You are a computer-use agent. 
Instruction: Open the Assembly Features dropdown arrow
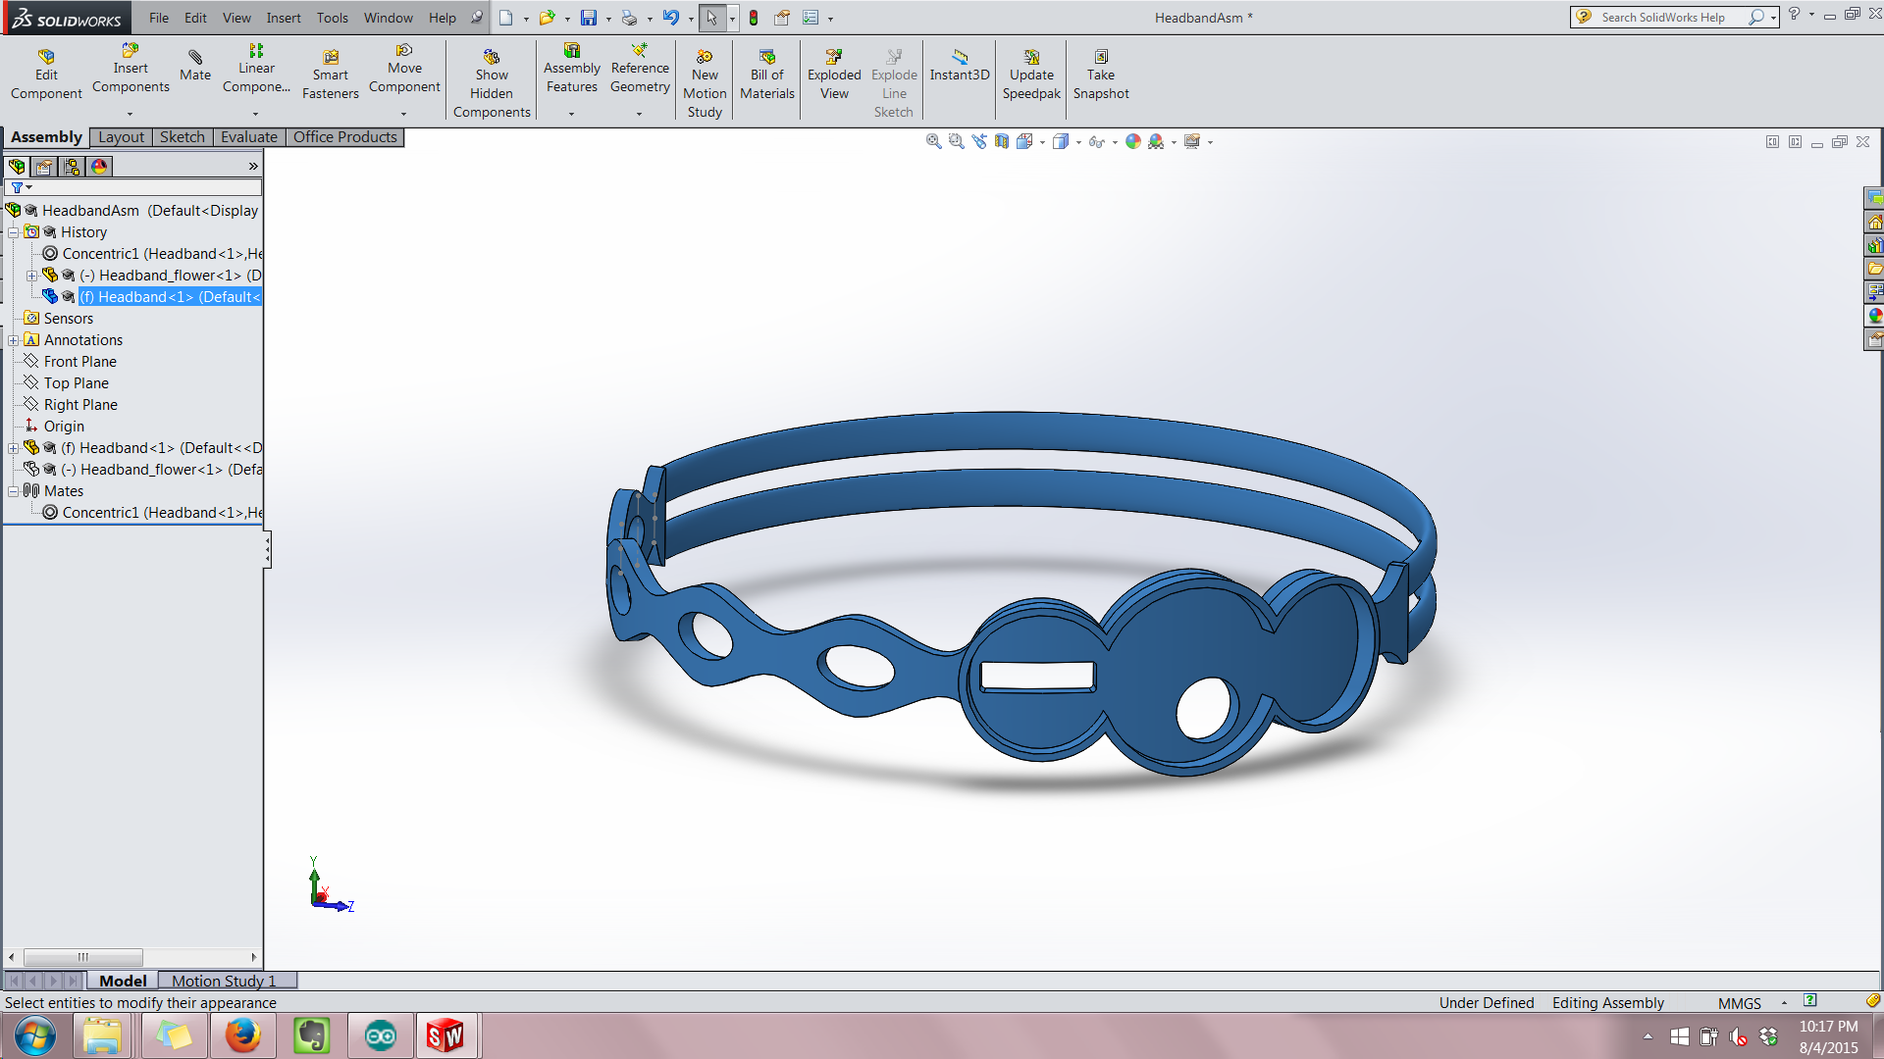coord(571,114)
